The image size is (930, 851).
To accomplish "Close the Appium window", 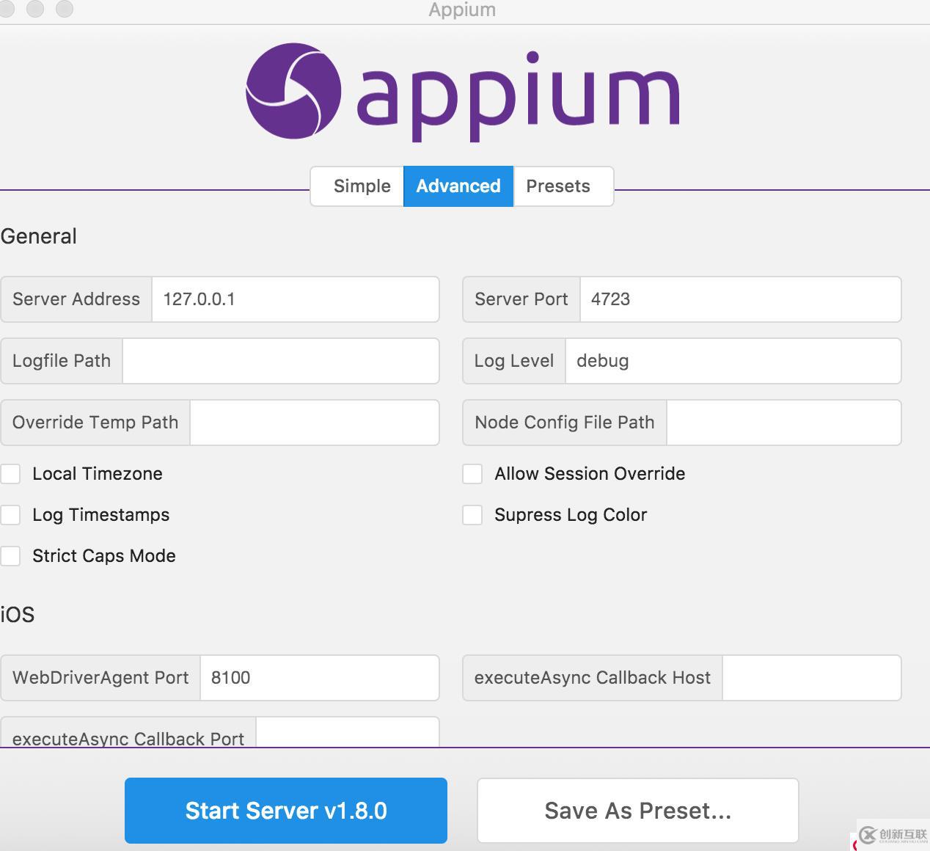I will pos(5,9).
